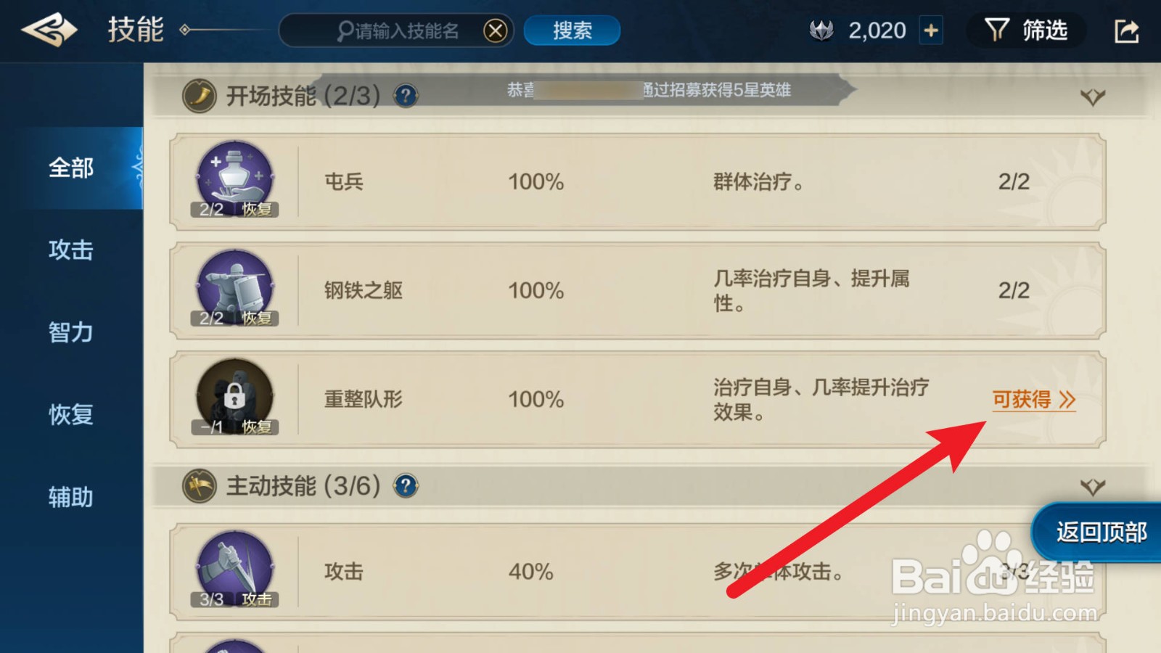Collapse the 开场技能 section

1092,96
